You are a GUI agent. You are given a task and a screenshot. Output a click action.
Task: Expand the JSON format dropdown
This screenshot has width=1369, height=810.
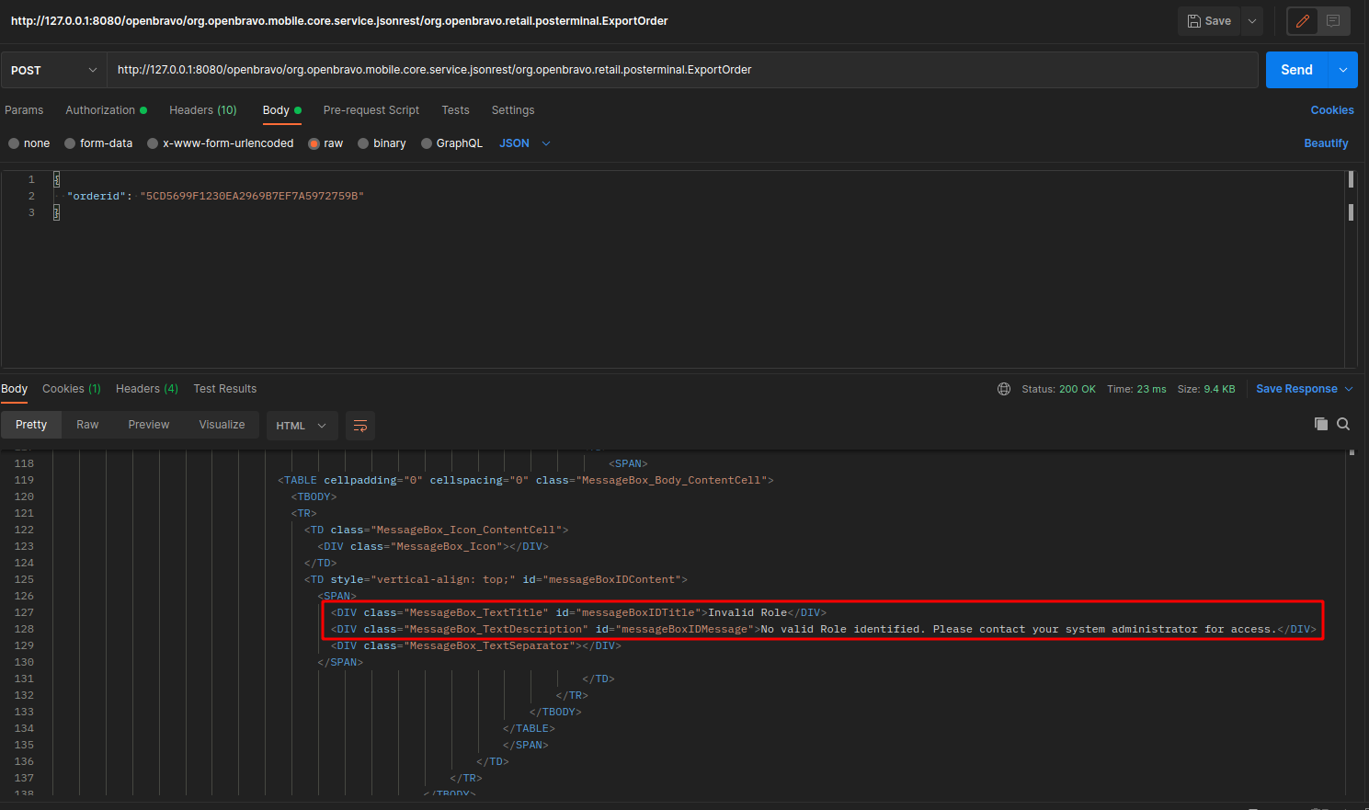(x=525, y=143)
